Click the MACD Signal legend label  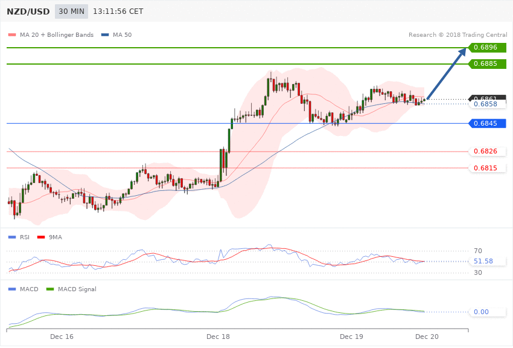click(77, 289)
